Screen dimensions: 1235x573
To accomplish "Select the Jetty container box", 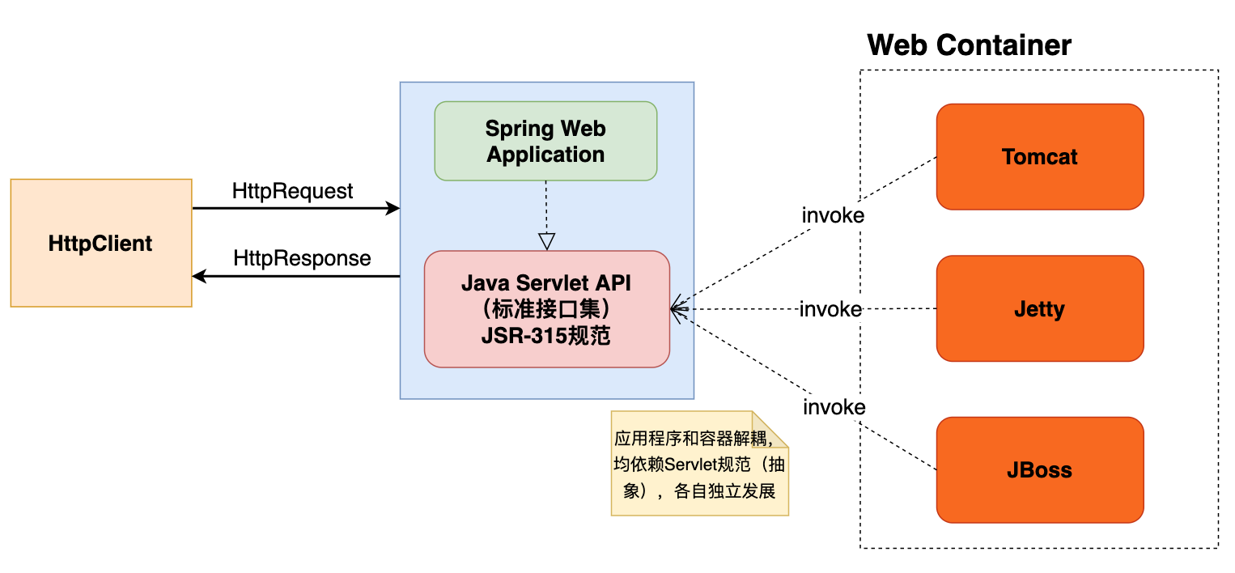I will [x=1040, y=308].
